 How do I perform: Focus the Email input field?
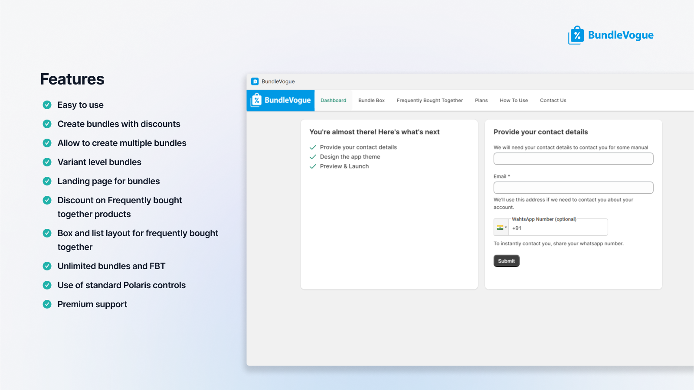(x=573, y=188)
